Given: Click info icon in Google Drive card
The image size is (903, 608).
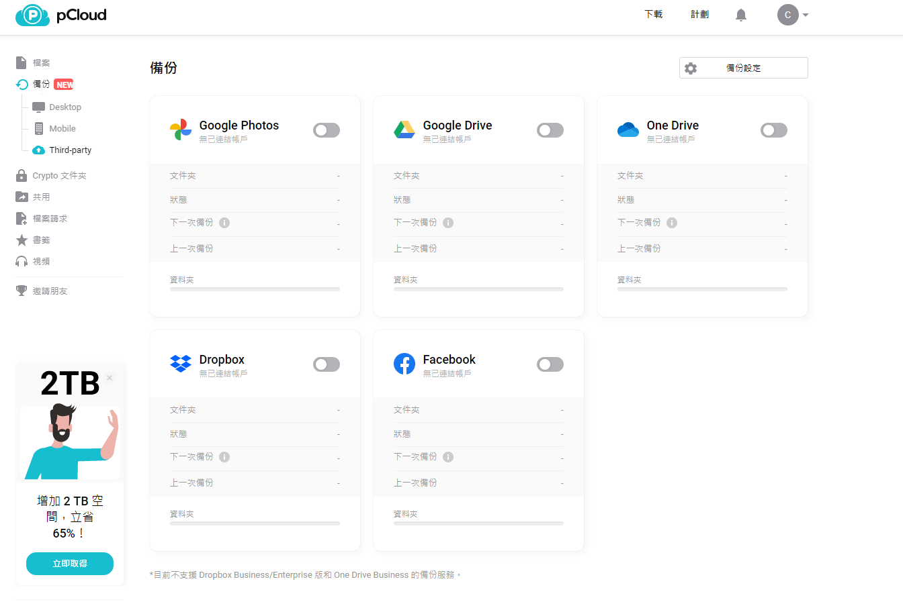Looking at the screenshot, I should (448, 223).
